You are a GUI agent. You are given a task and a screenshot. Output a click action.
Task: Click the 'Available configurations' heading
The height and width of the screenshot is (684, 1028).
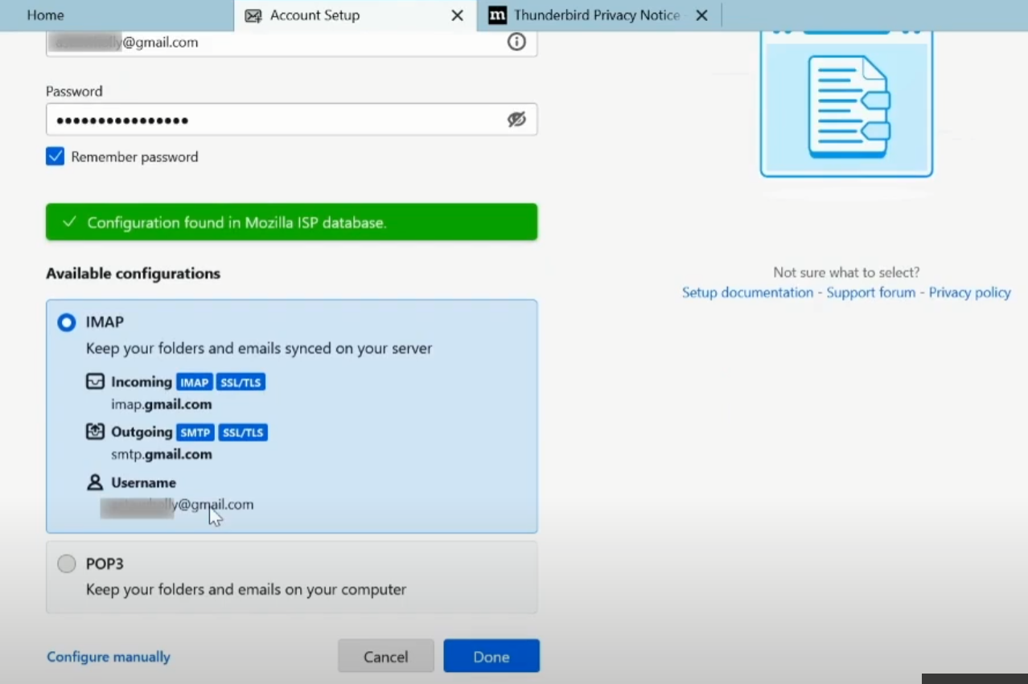coord(133,273)
